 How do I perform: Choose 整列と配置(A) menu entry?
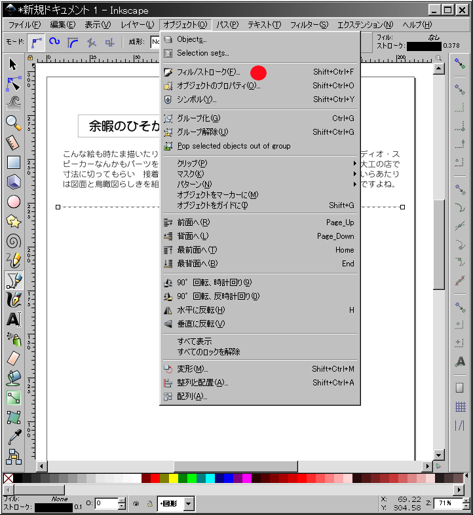pyautogui.click(x=260, y=383)
